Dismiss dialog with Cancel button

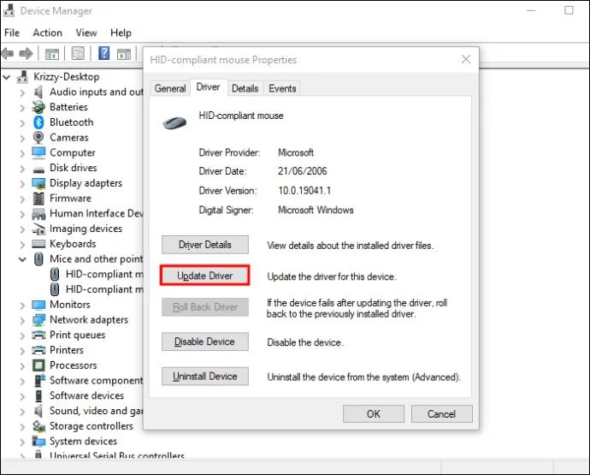442,414
